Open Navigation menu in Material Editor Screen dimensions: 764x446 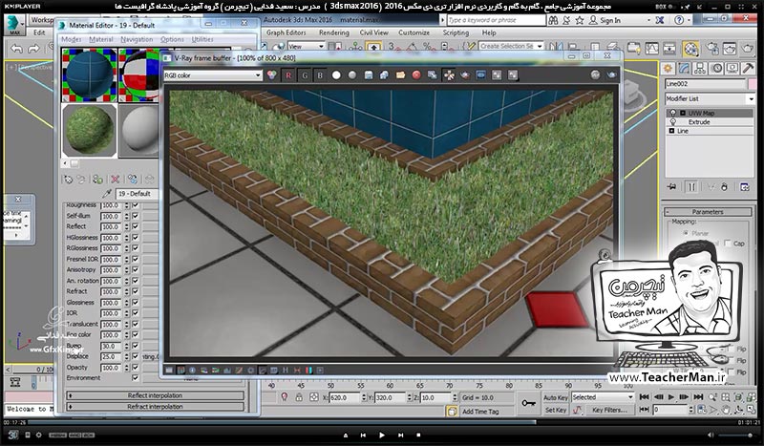[x=137, y=39]
